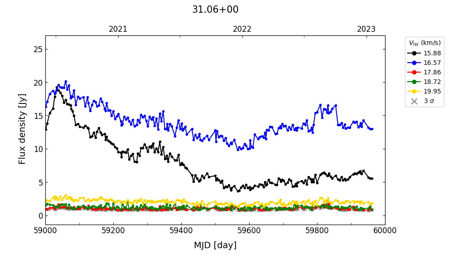This screenshot has width=453, height=255.
Task: Click the 25 y-axis tick label
Action: (x=38, y=49)
